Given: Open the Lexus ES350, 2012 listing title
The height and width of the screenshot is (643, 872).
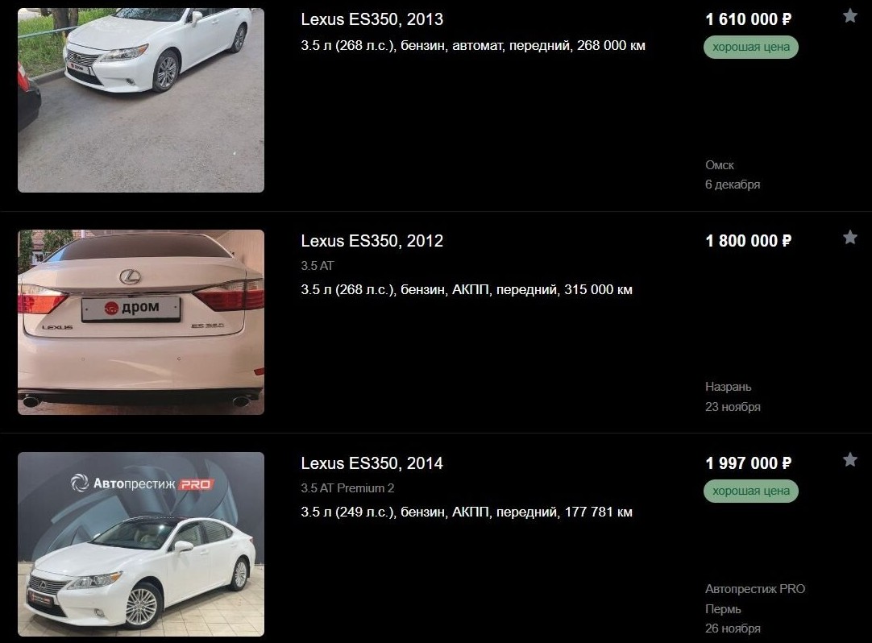Looking at the screenshot, I should (372, 241).
